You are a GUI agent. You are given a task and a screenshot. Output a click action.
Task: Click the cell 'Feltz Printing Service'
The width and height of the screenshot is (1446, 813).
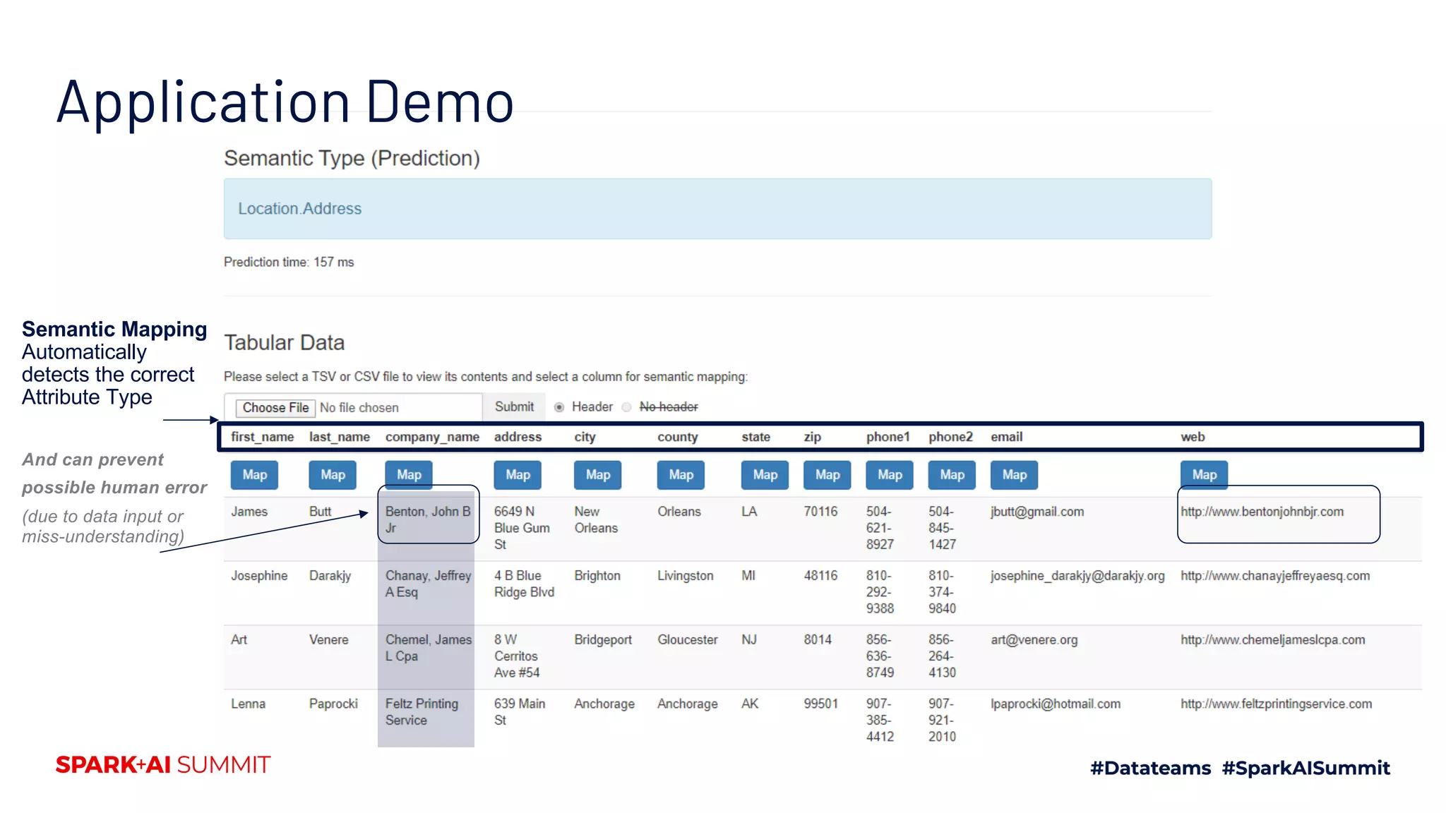[x=422, y=712]
